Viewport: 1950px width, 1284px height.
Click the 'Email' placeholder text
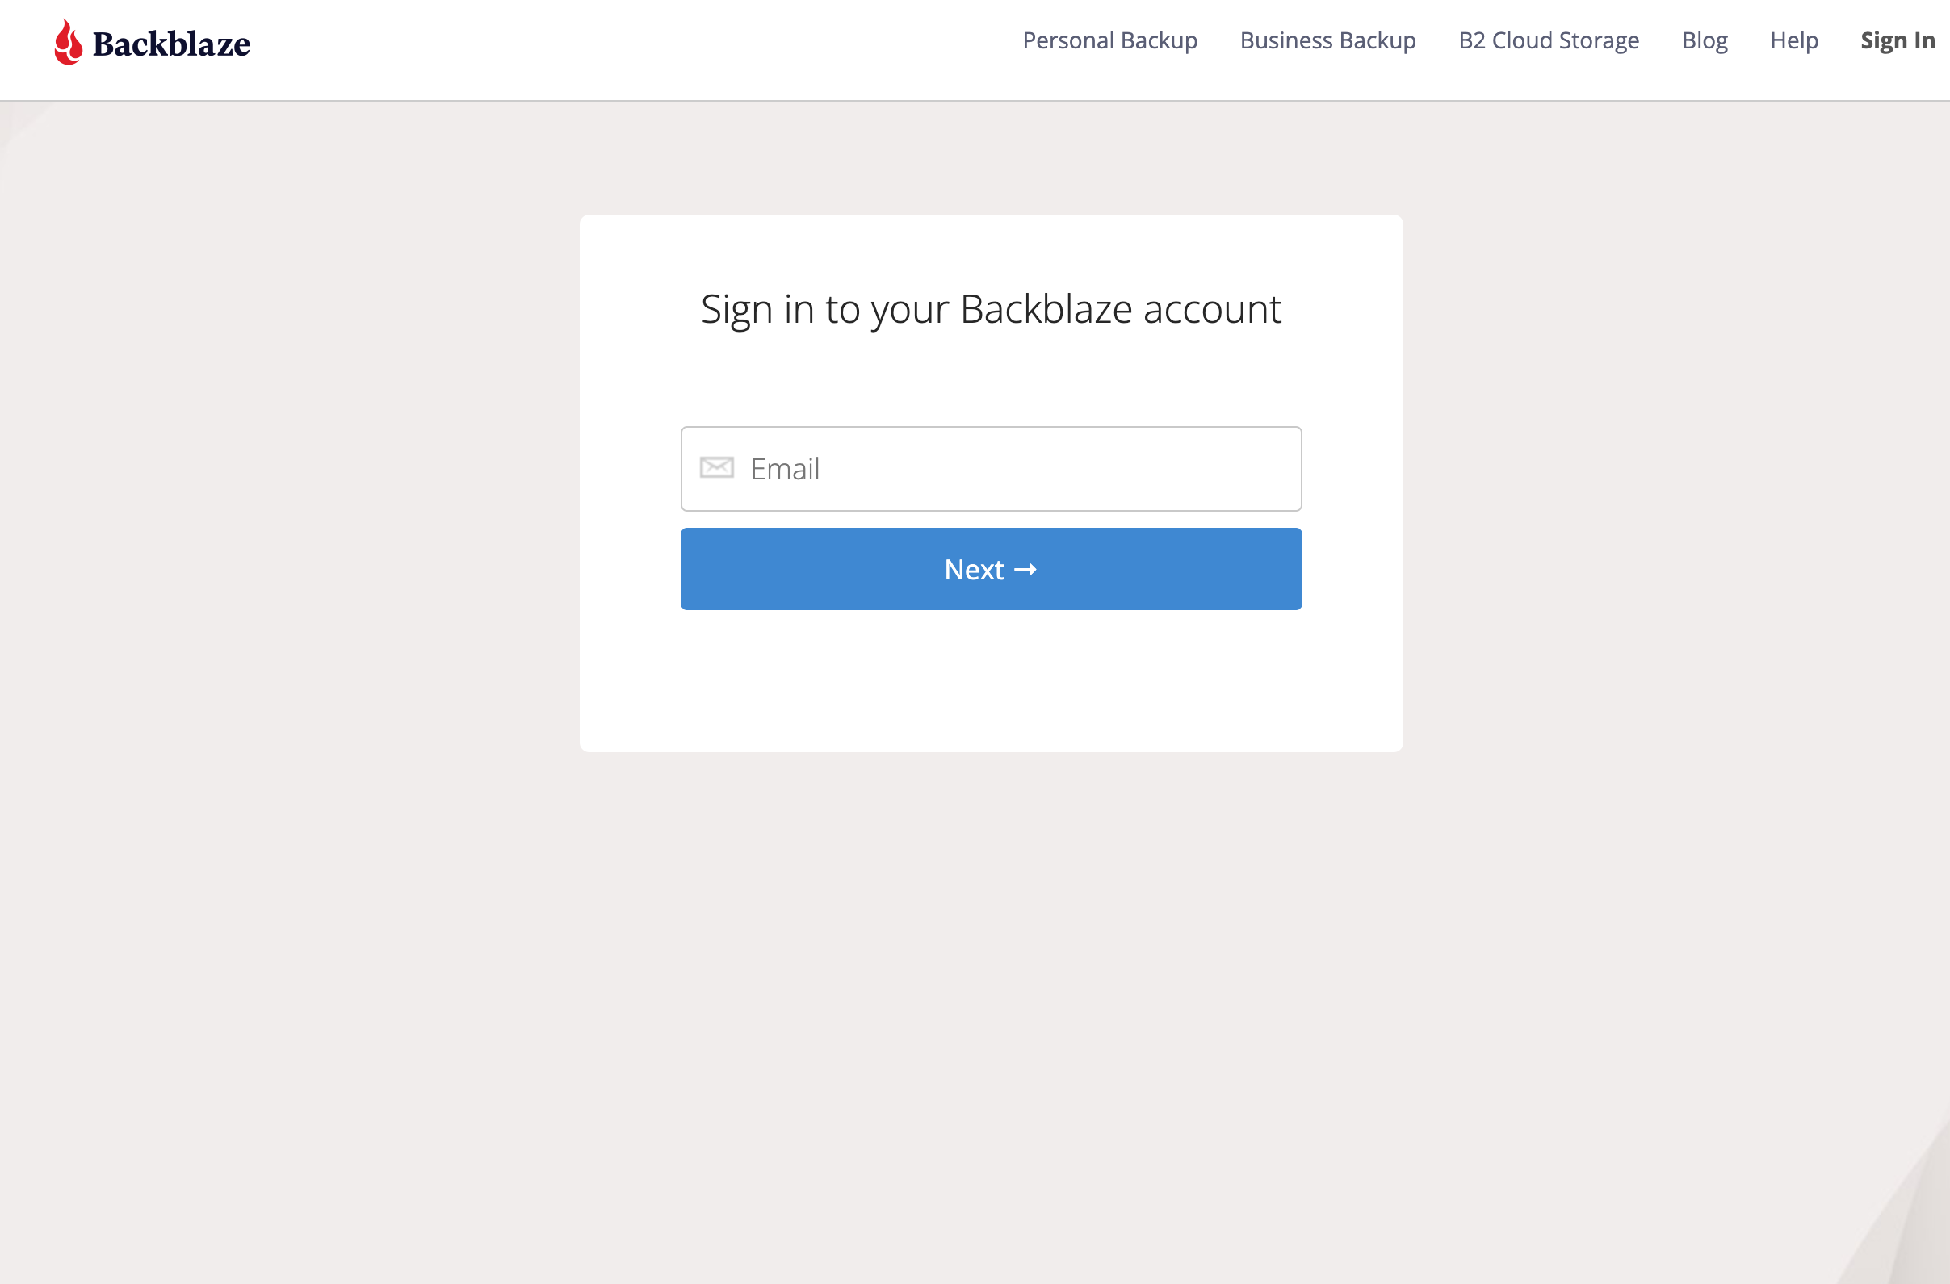784,469
